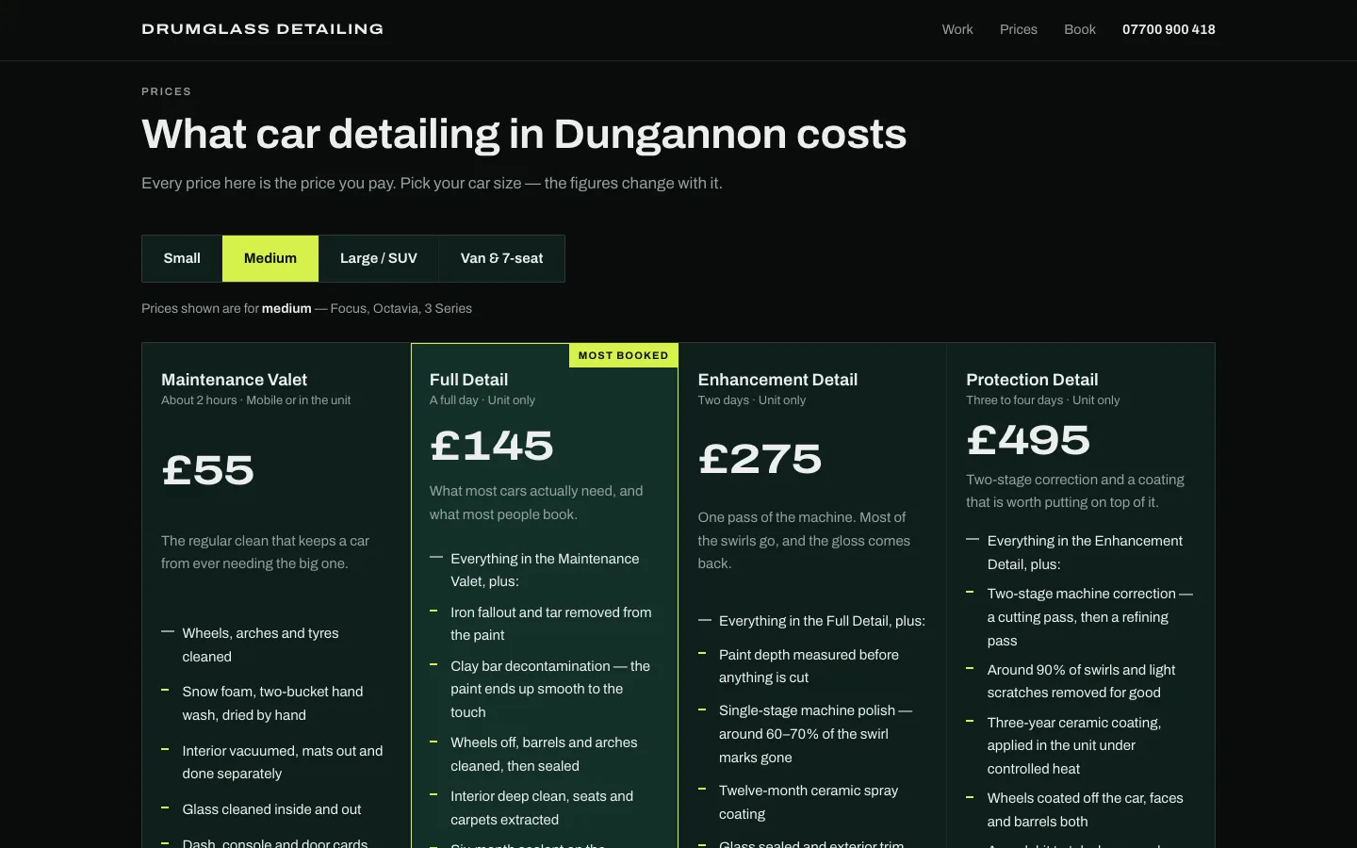The width and height of the screenshot is (1357, 848).
Task: Choose the Medium car size tab
Action: pos(270,258)
